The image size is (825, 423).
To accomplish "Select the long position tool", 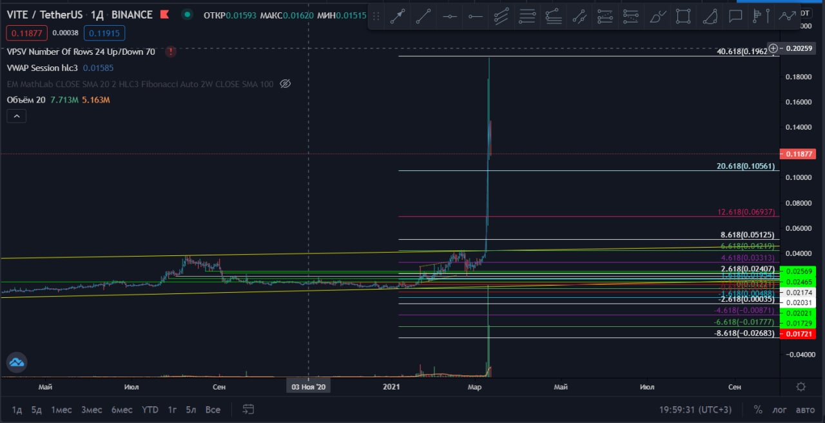I will pos(605,17).
